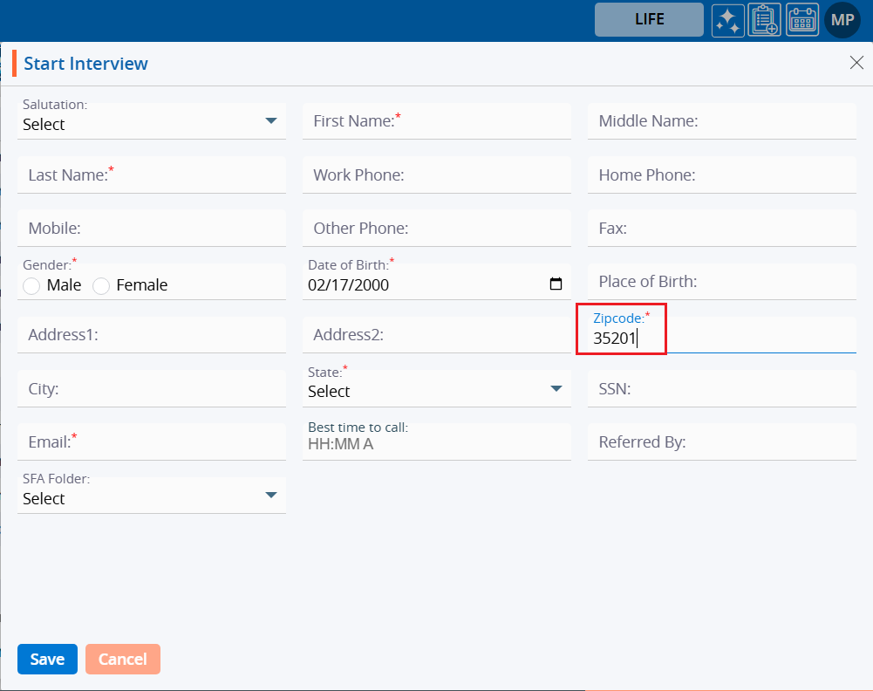Open the Date of Birth calendar picker
Screen dimensions: 873x691
[556, 284]
